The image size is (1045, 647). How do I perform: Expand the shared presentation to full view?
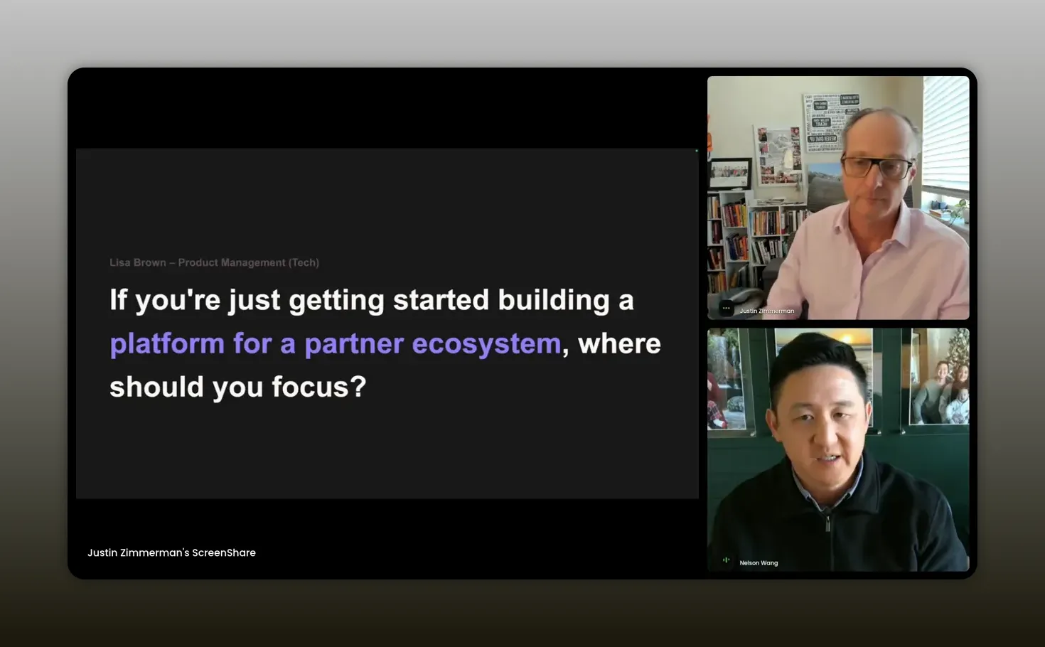coord(387,323)
